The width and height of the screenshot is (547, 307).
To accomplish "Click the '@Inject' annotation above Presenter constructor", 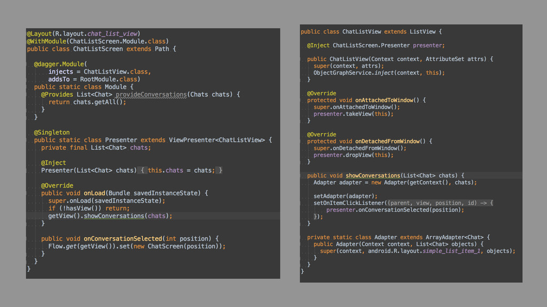I will [x=53, y=163].
